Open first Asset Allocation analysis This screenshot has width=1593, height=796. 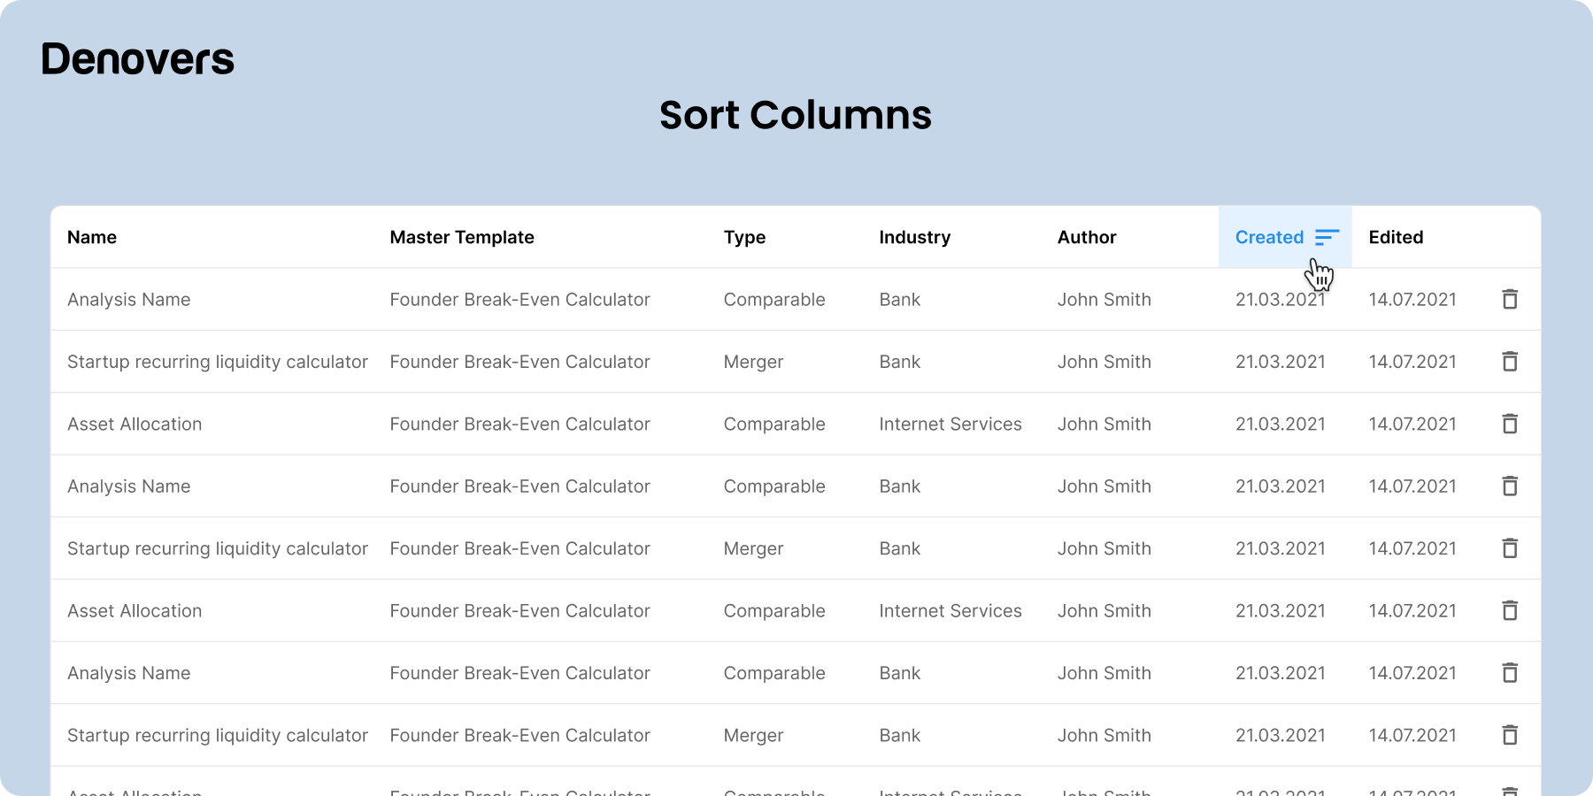click(x=135, y=425)
